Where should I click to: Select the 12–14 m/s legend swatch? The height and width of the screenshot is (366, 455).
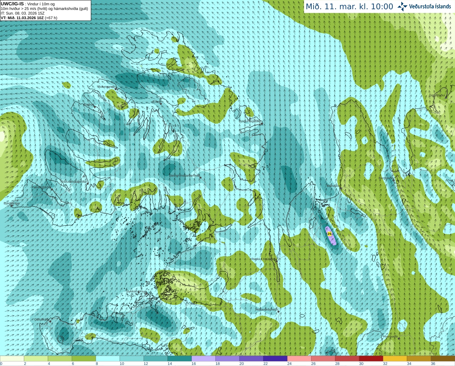click(156, 359)
